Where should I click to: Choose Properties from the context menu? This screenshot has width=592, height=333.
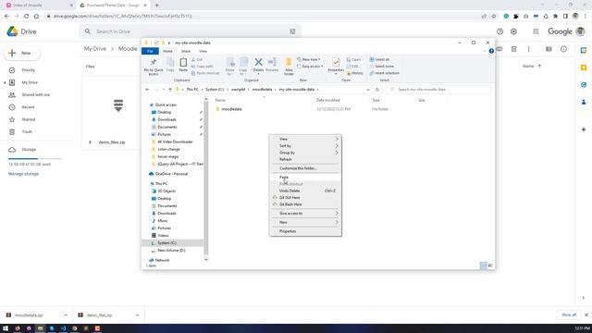coord(305,231)
